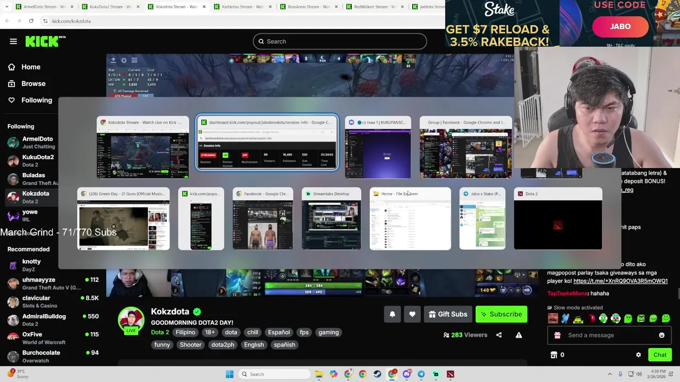Select the Shooter tag
The height and width of the screenshot is (382, 680).
[191, 344]
